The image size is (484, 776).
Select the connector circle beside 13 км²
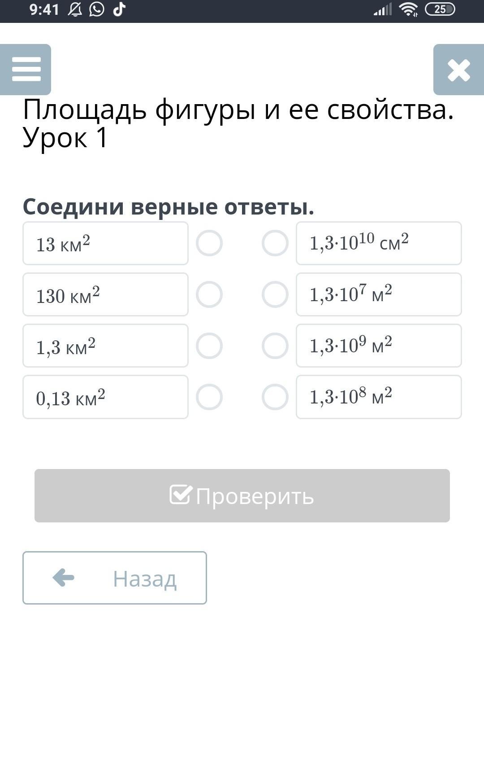pyautogui.click(x=209, y=243)
